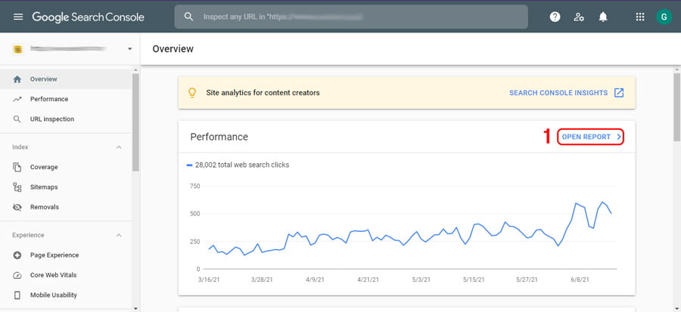Click the URL inspection magnifier icon
681x312 pixels.
[17, 119]
